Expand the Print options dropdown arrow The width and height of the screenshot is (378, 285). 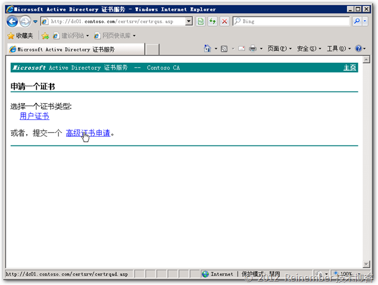[x=261, y=49]
